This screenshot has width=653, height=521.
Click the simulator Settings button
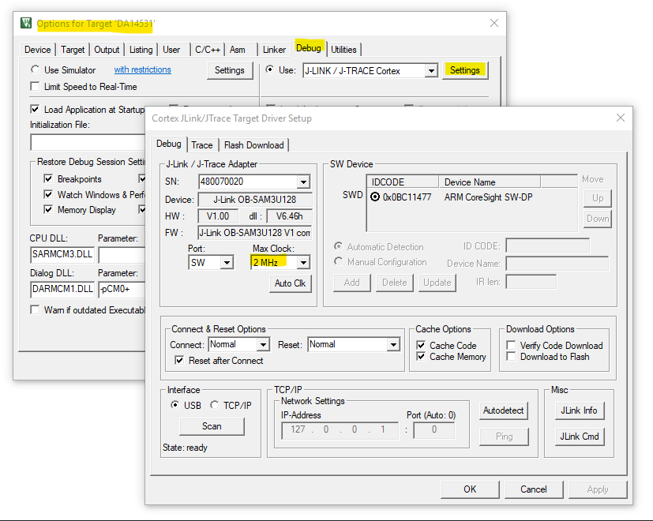230,70
